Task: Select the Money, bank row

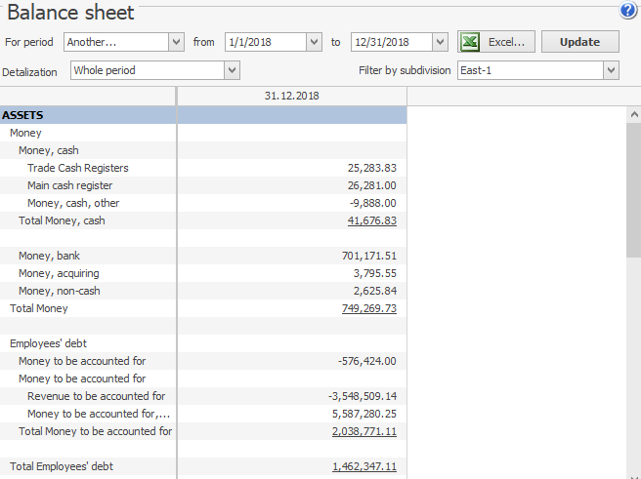Action: coord(49,256)
